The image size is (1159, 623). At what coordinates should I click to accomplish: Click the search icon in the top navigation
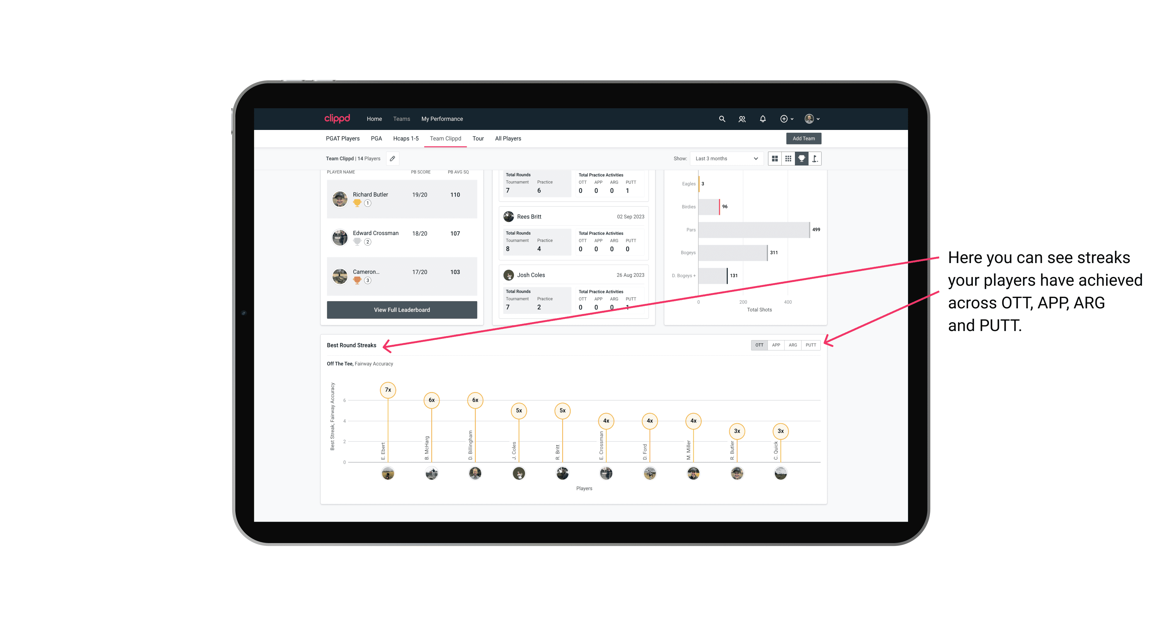pyautogui.click(x=722, y=119)
